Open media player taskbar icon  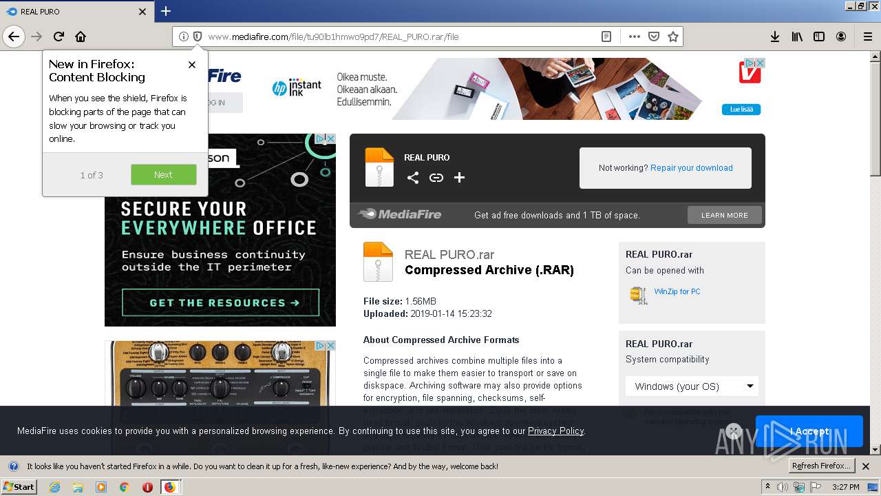(x=101, y=487)
